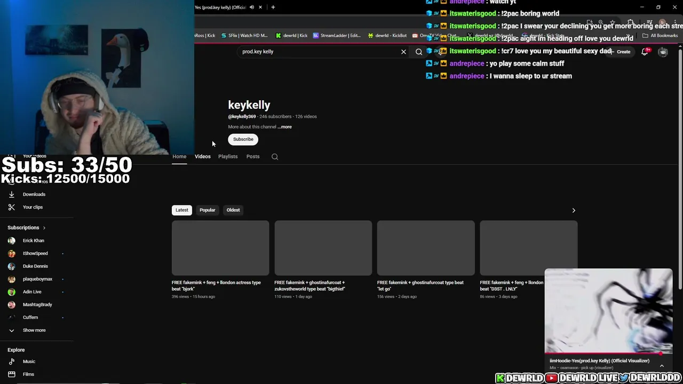This screenshot has width=683, height=384.
Task: Advance the video row with next arrow
Action: (x=574, y=210)
